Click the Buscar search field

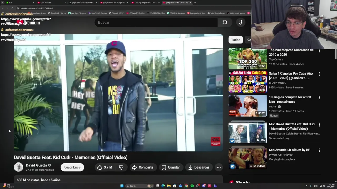coord(156,22)
